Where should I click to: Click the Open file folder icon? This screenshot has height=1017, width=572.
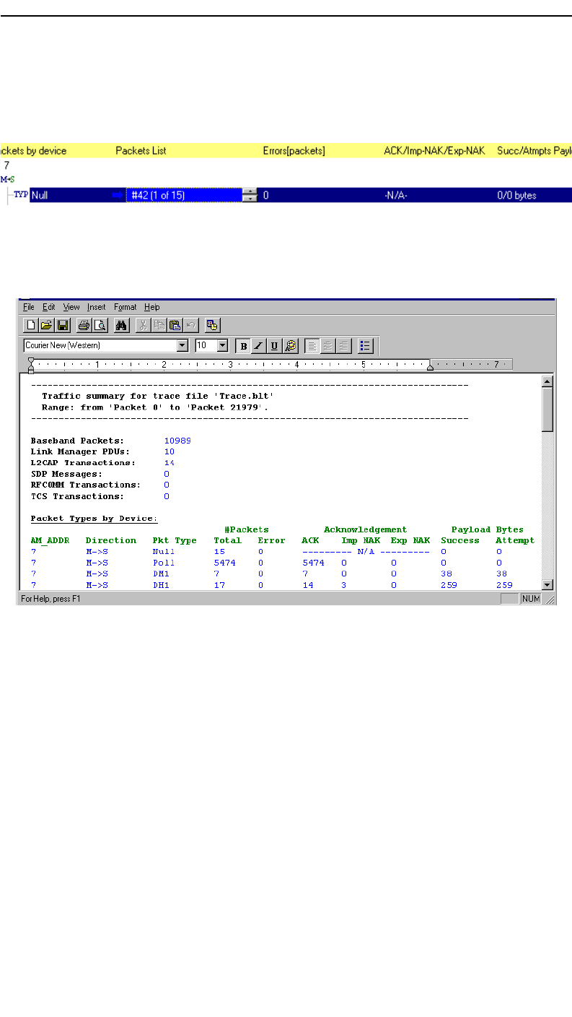46,326
